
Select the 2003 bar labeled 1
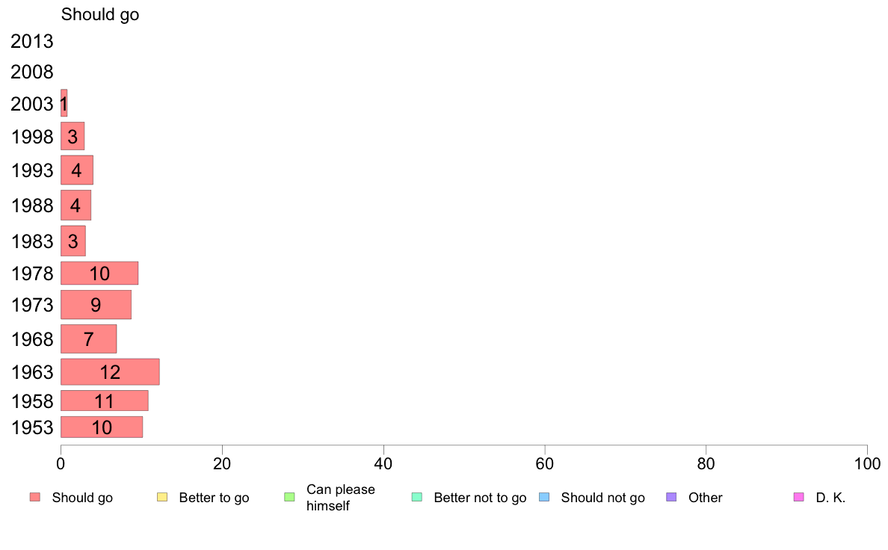pyautogui.click(x=64, y=103)
